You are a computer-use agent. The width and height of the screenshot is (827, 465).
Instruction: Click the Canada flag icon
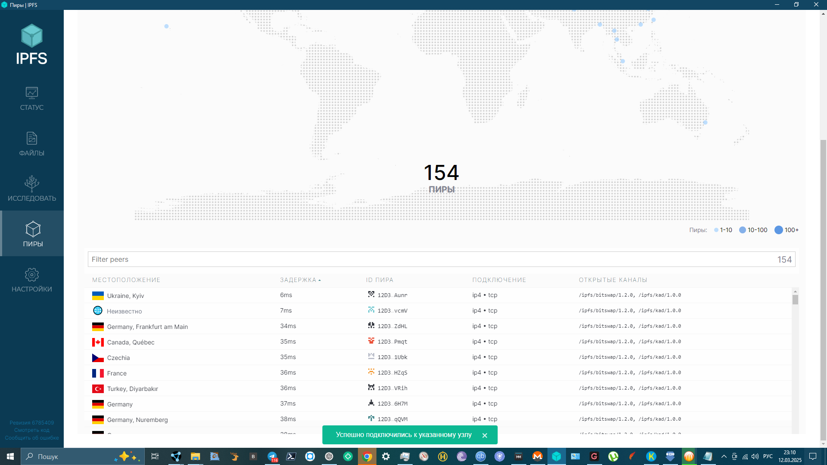point(98,342)
